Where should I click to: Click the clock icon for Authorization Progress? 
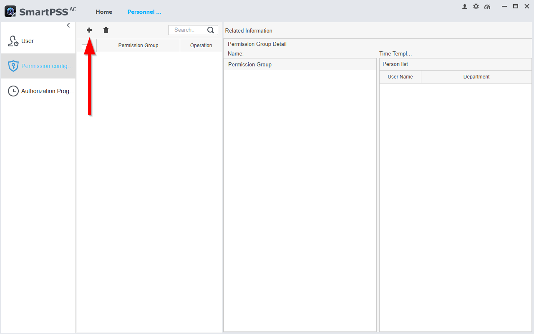point(13,91)
